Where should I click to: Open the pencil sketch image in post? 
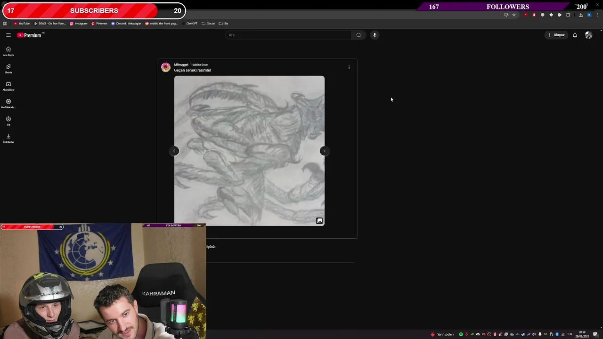tap(249, 151)
